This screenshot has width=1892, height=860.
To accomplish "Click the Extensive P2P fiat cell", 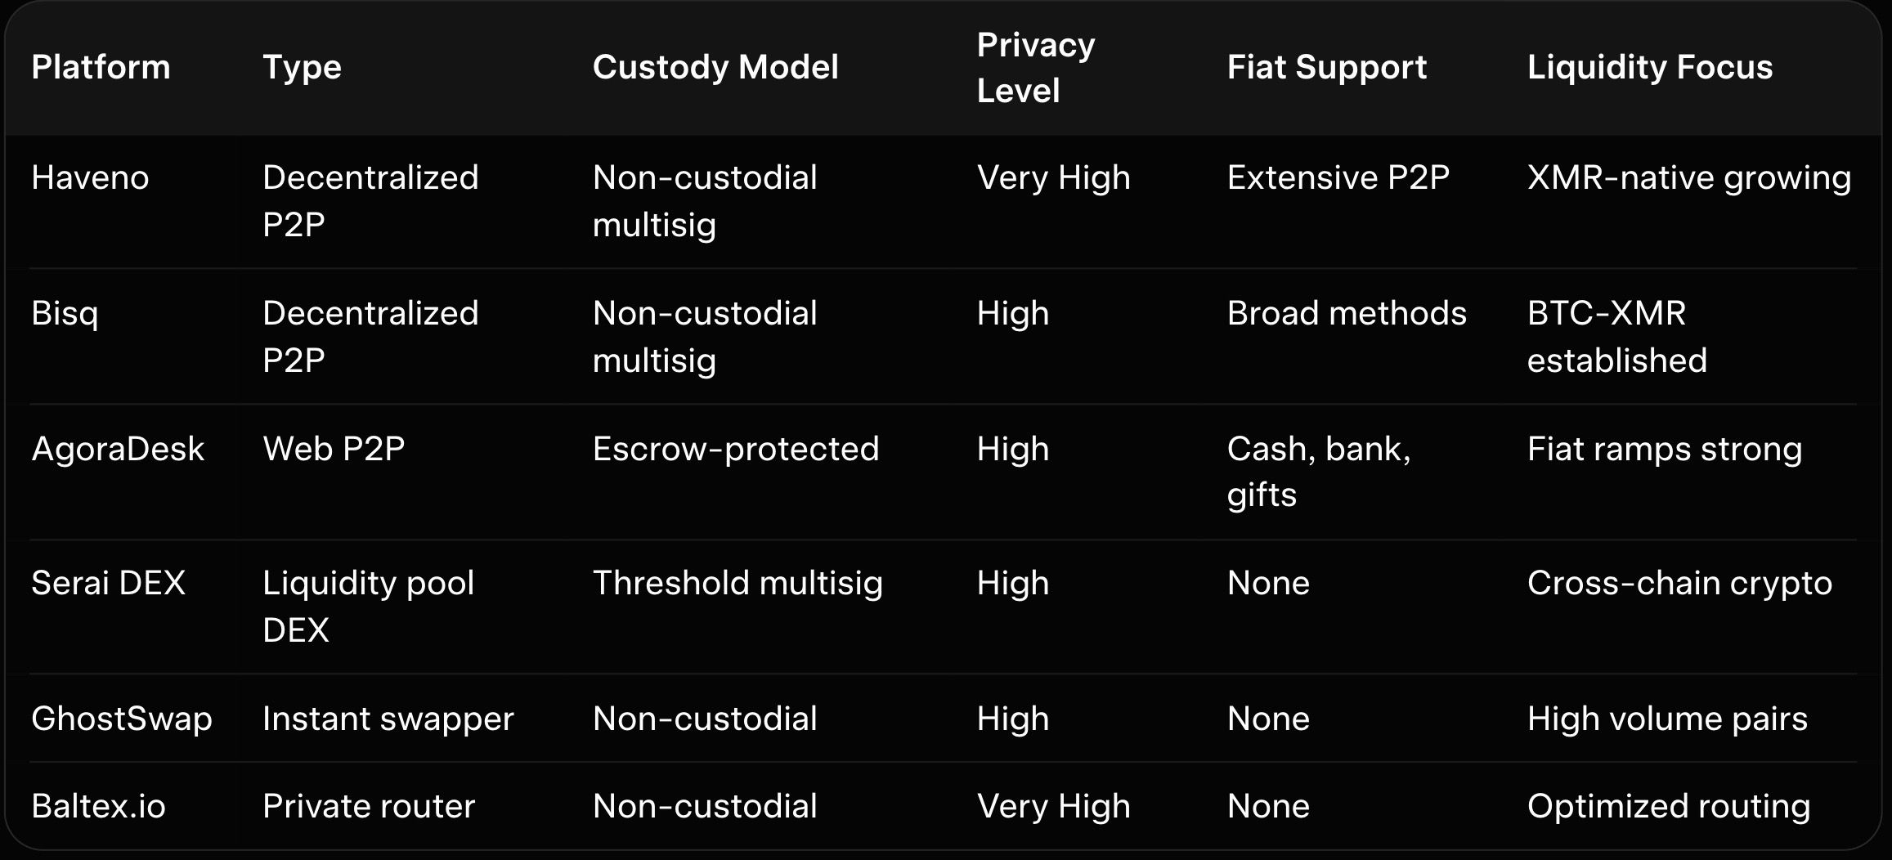I will 1338,177.
